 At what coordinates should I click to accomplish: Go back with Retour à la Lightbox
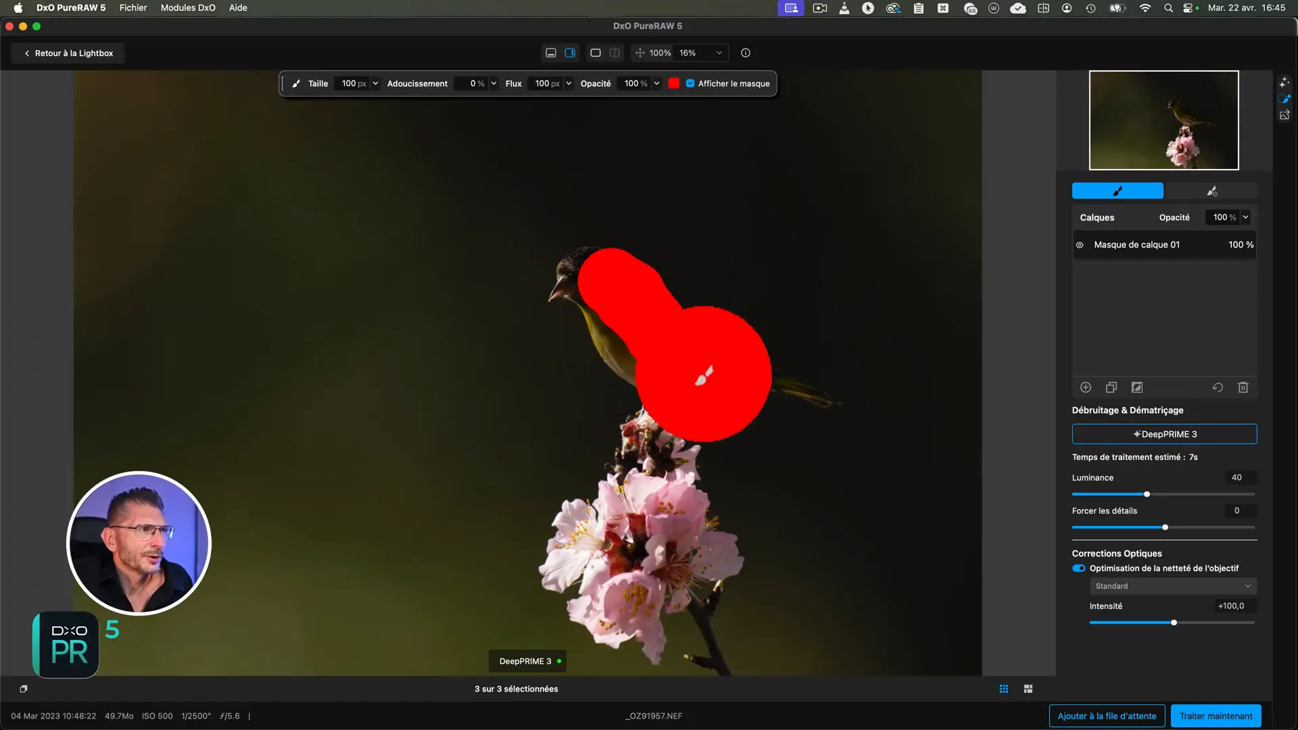coord(68,53)
